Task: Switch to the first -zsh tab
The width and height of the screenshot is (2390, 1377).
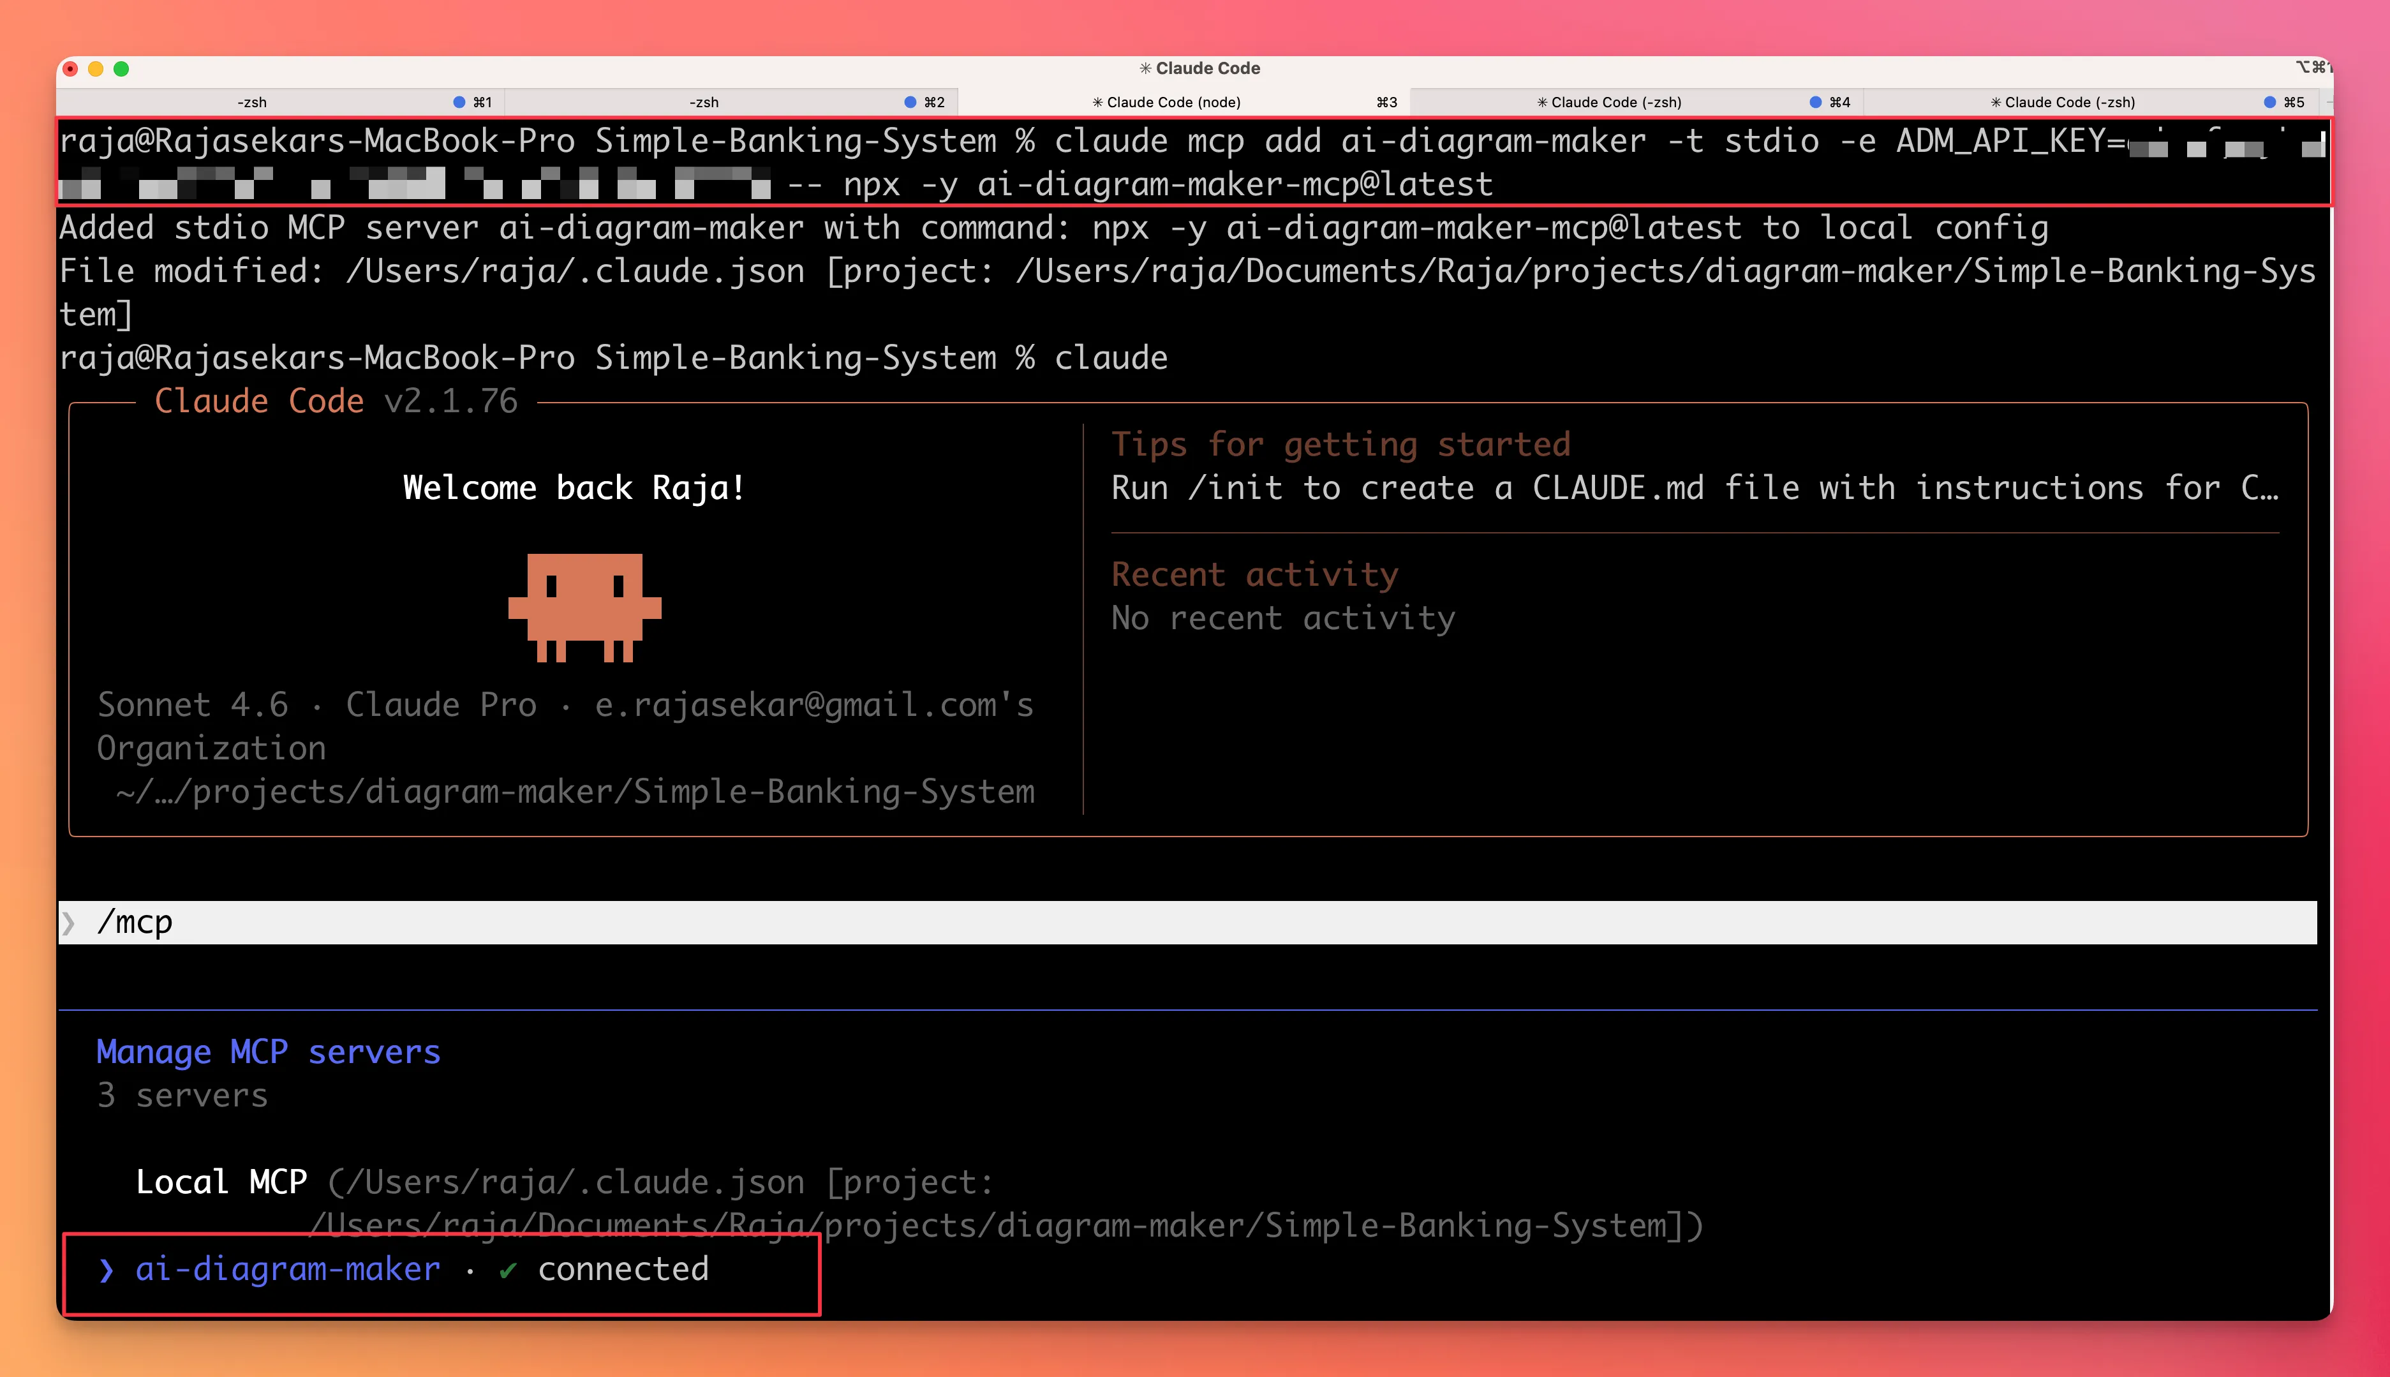Action: coord(251,102)
